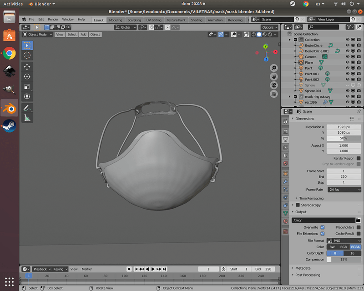This screenshot has height=291, width=364.
Task: Open the viewport Select menu
Action: tap(72, 35)
